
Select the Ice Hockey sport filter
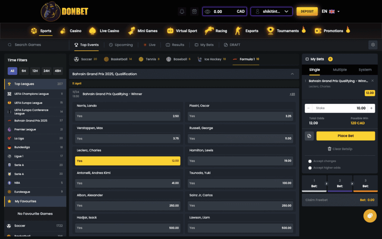[212, 59]
